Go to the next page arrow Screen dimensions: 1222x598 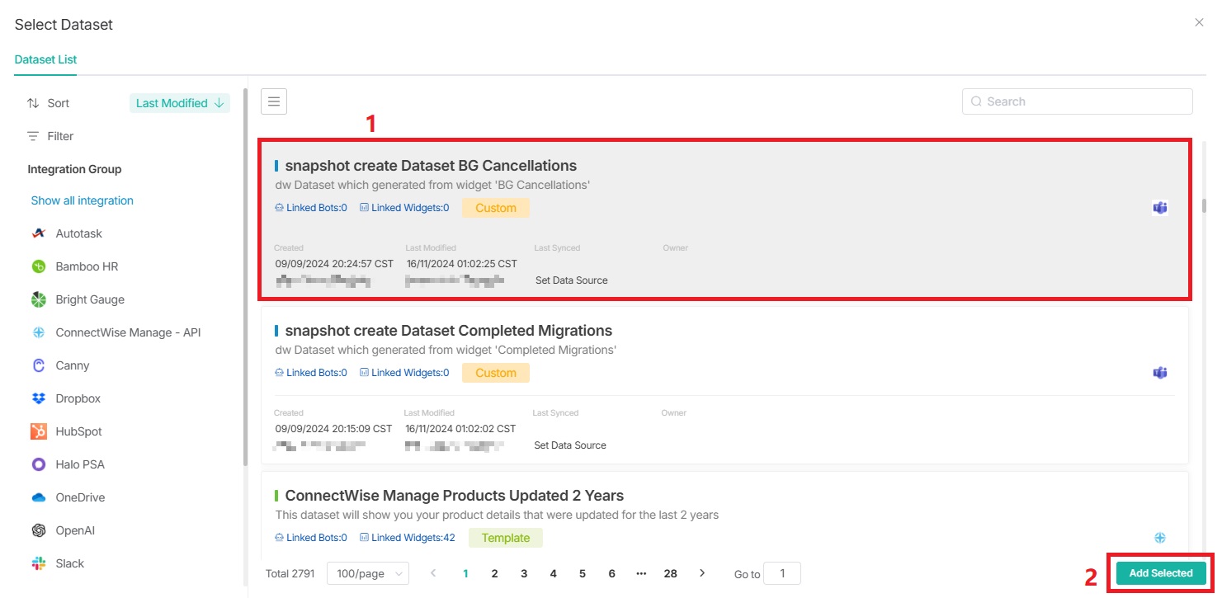tap(702, 573)
